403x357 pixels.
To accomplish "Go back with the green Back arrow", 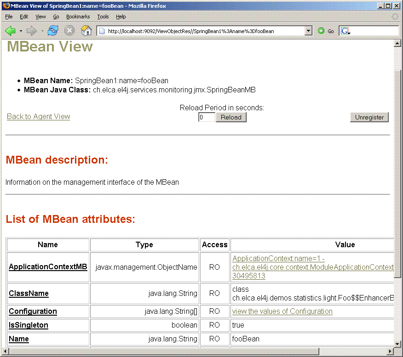I will pos(10,31).
